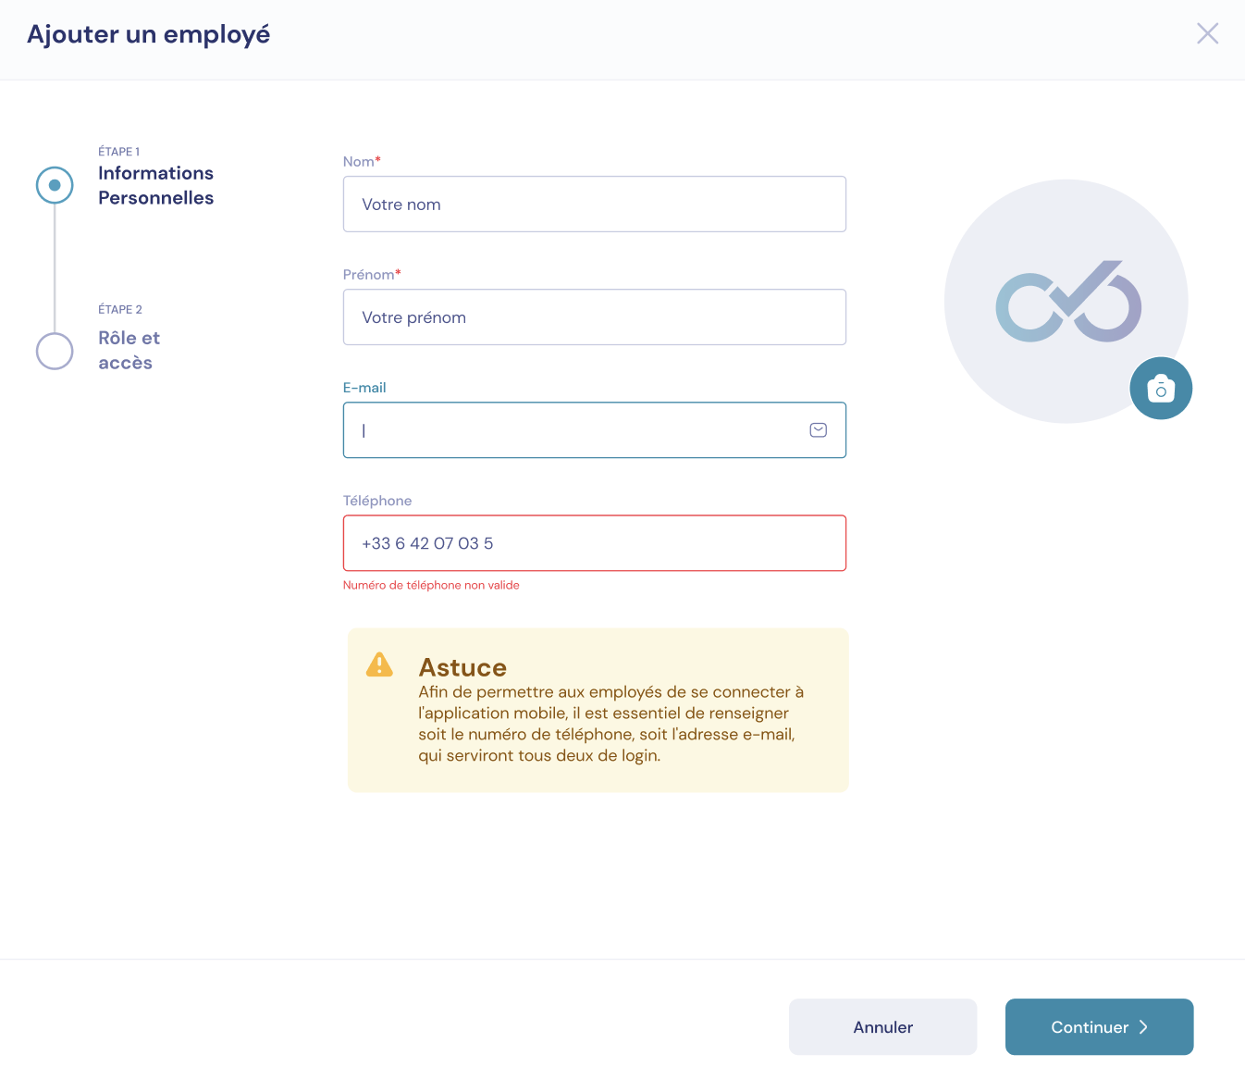Select the Étape 2 empty step circle
The height and width of the screenshot is (1092, 1245).
[x=55, y=351]
